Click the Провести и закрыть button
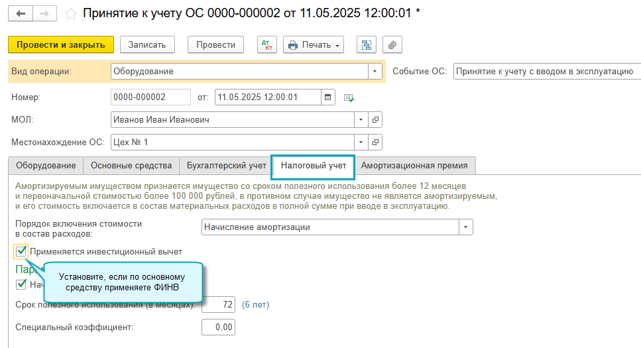Image resolution: width=641 pixels, height=348 pixels. click(x=61, y=44)
